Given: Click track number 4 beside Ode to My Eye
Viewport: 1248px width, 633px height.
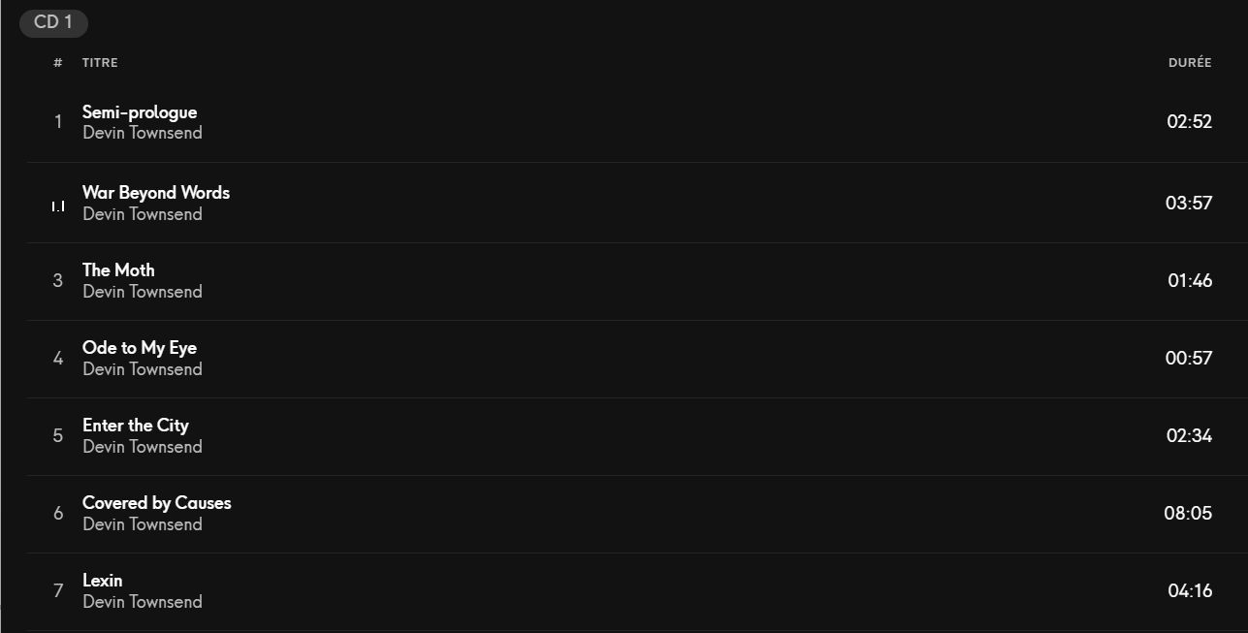Looking at the screenshot, I should coord(58,358).
